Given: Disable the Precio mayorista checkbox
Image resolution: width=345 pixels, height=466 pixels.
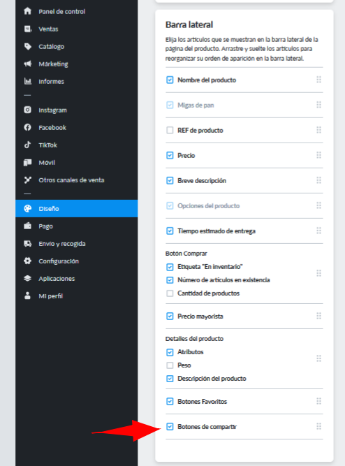Looking at the screenshot, I should 170,316.
